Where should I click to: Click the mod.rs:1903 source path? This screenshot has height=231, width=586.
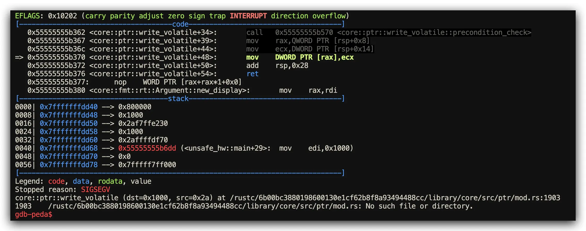pyautogui.click(x=395, y=198)
